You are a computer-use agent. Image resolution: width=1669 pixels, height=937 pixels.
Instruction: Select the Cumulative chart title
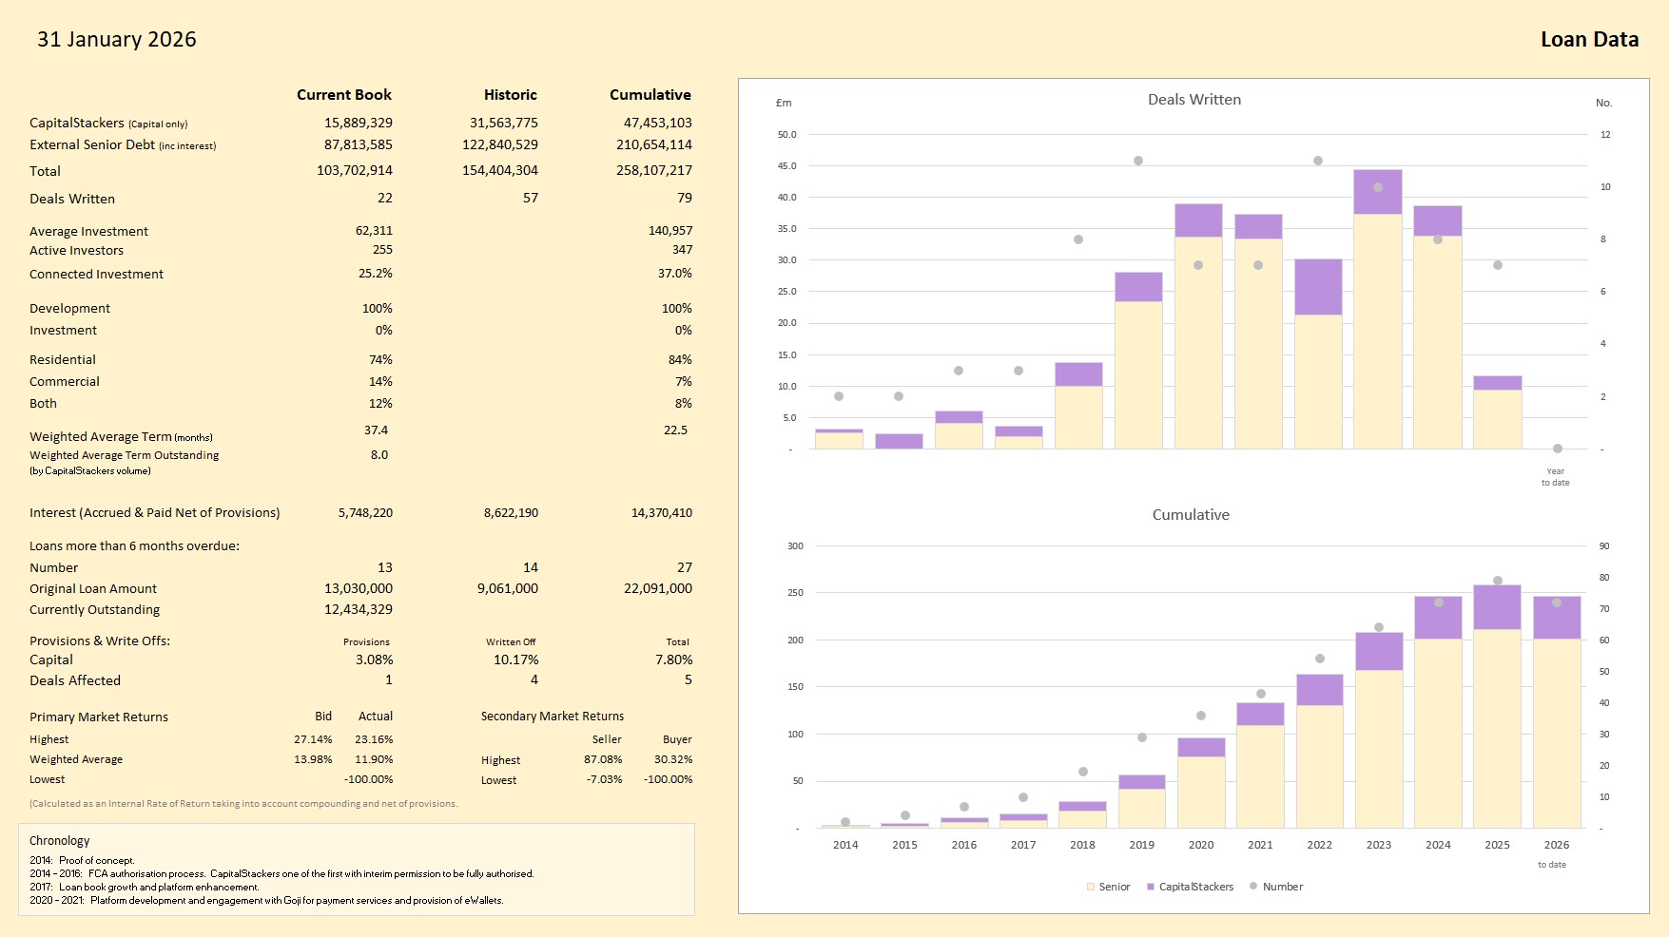1191,515
